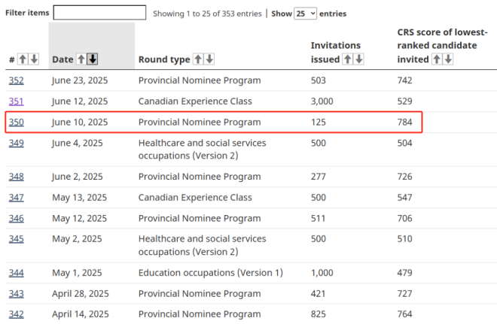Sort CRS score column ascending arrow
Screen dimensions: 497x324
click(x=437, y=59)
